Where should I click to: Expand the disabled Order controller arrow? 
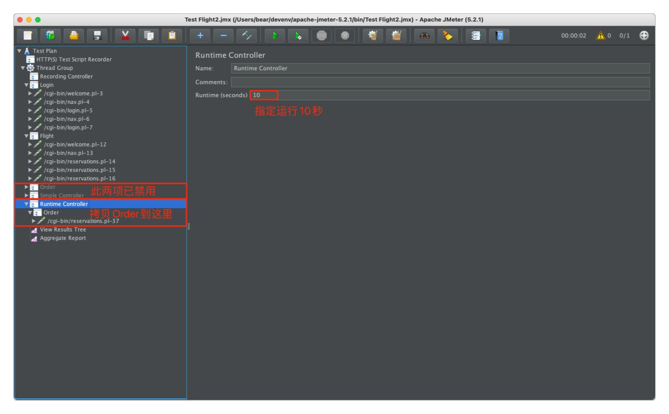pyautogui.click(x=26, y=187)
